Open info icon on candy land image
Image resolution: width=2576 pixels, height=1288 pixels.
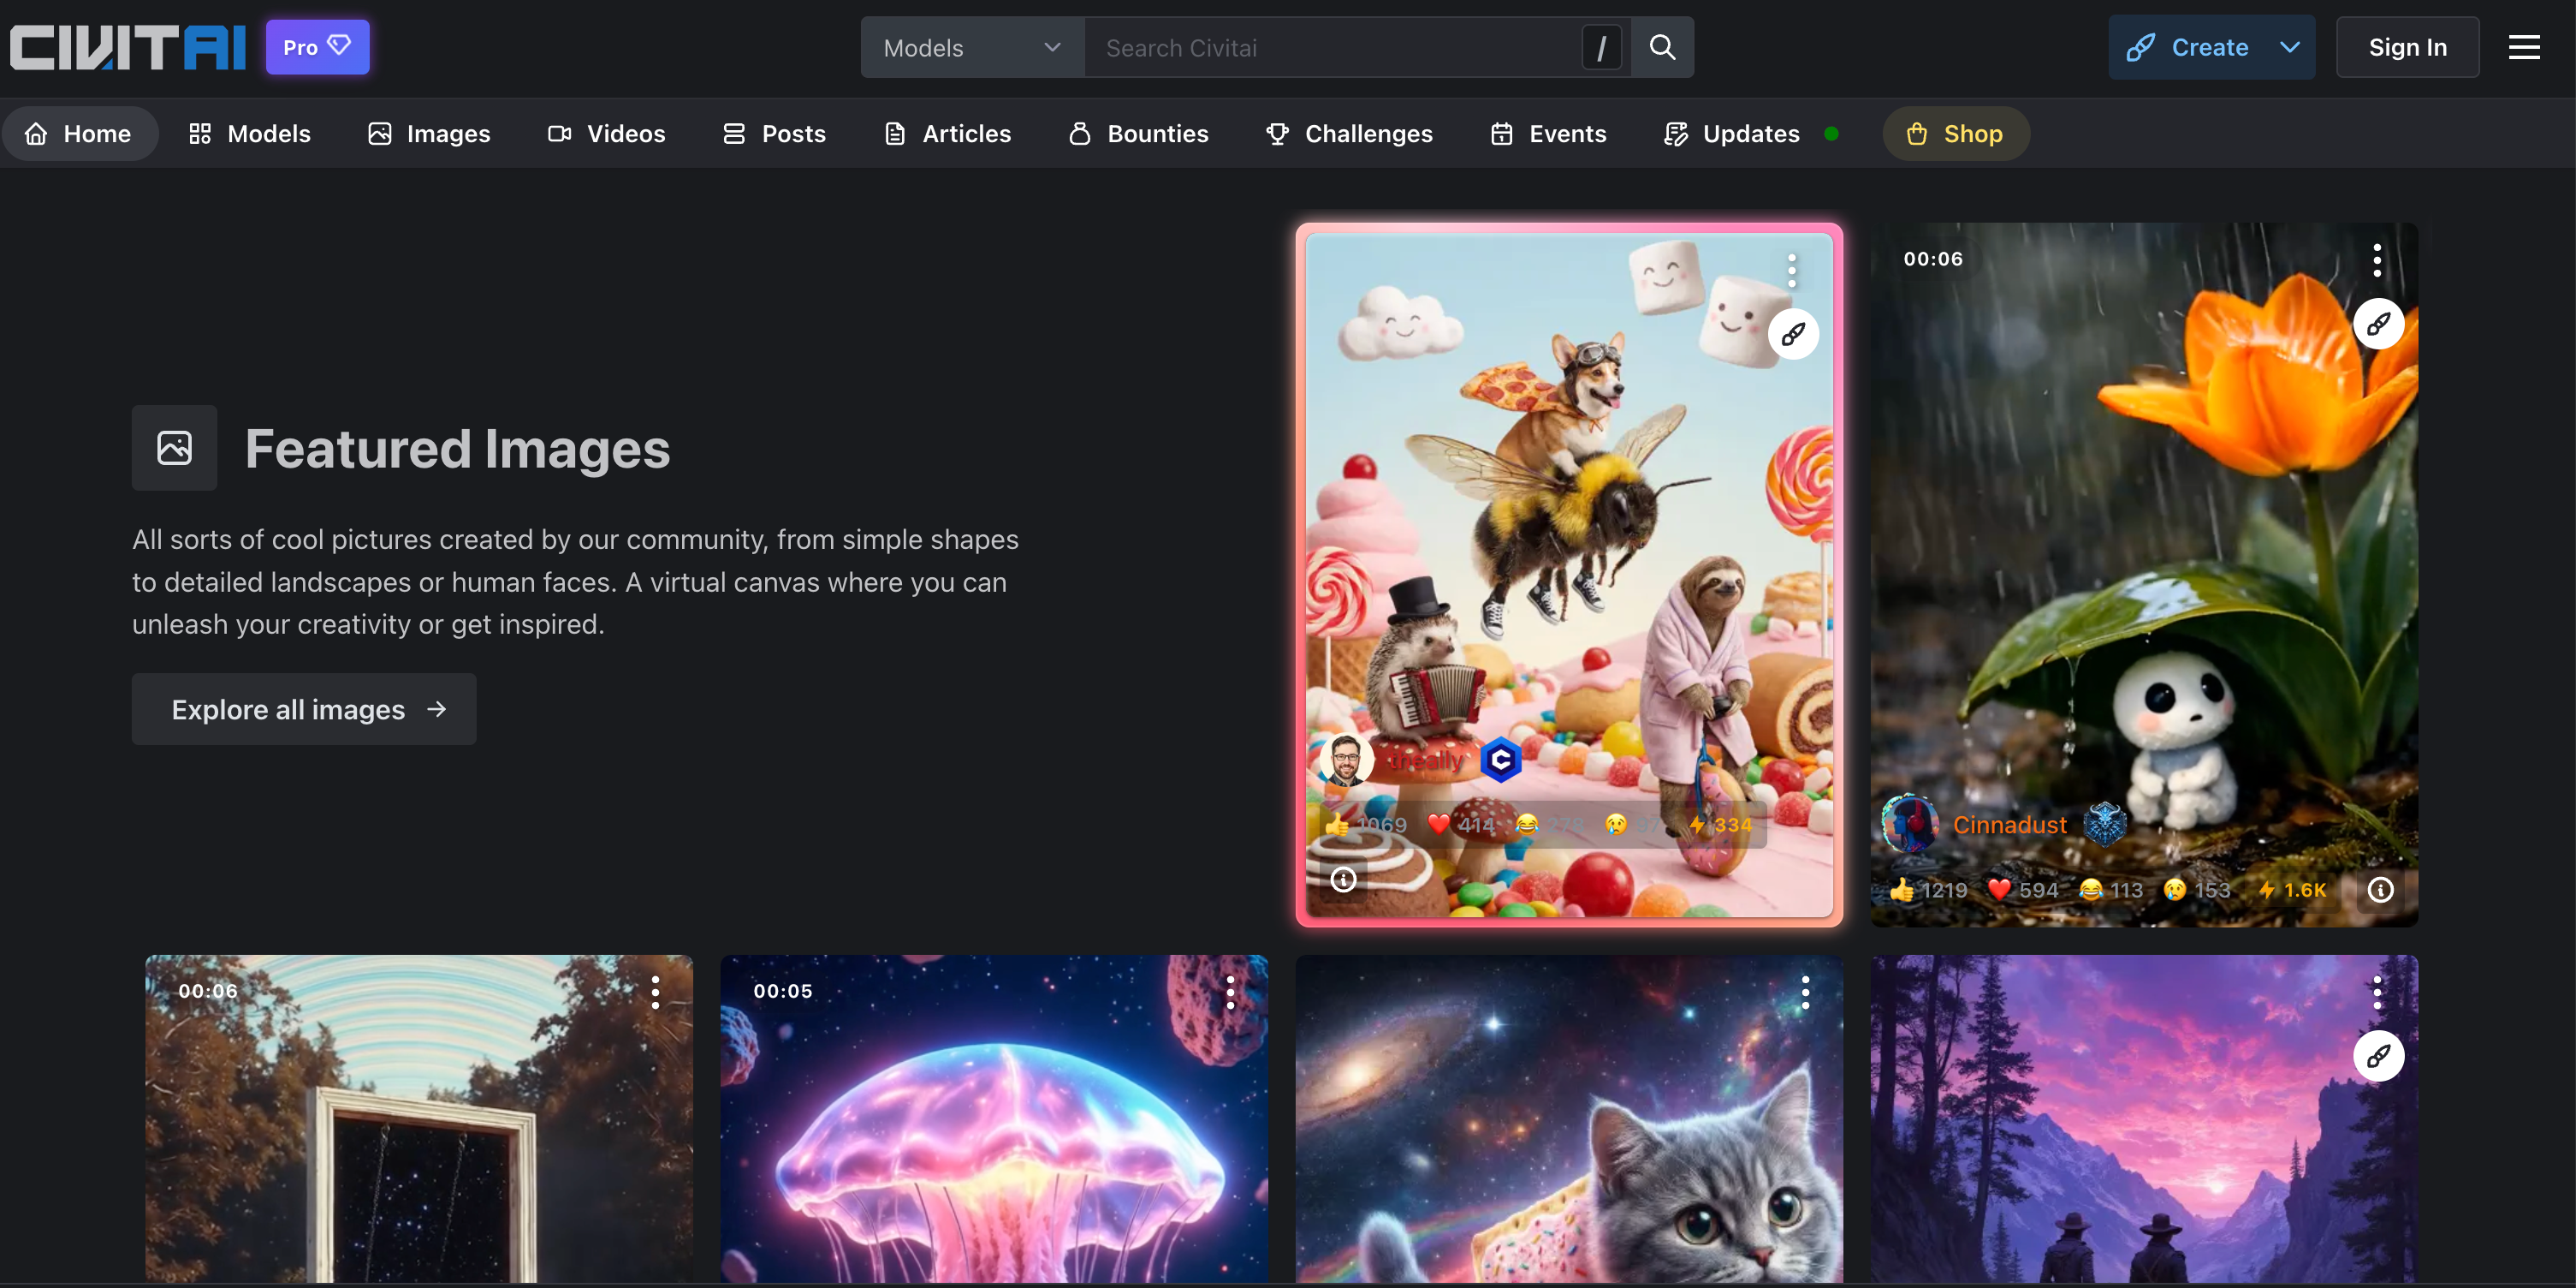coord(1343,879)
